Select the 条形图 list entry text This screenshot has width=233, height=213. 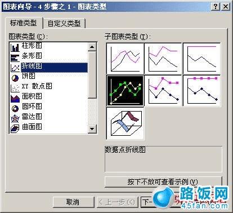click(x=32, y=56)
